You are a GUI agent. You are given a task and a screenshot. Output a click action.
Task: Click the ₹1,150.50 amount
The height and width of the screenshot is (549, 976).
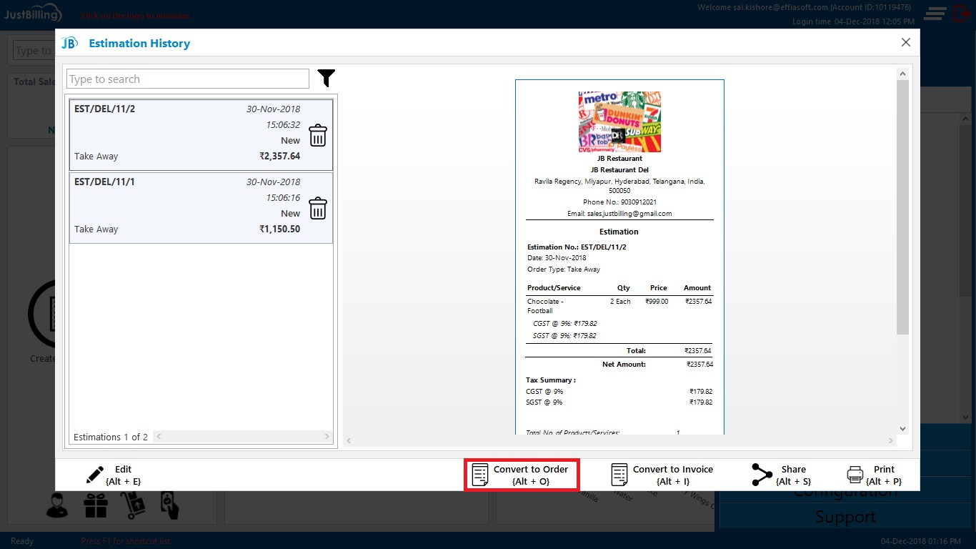(x=279, y=229)
